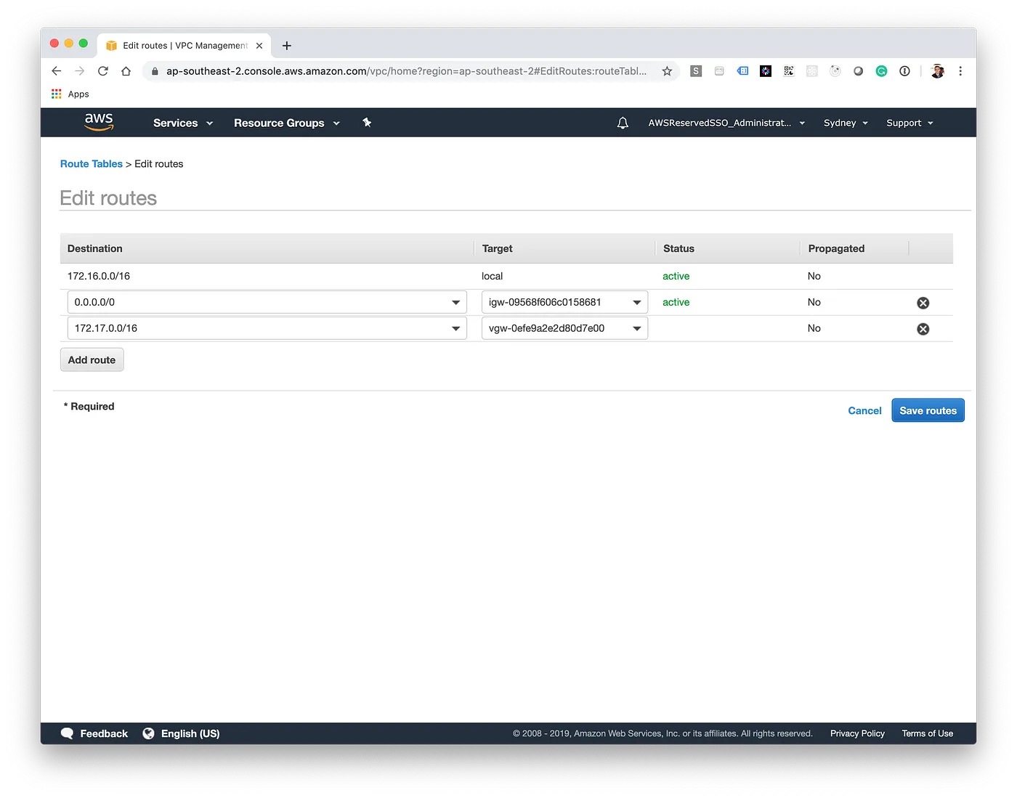Select the 172.16.0.0/16 destination text
Screen dimensions: 1017x798
coord(99,276)
